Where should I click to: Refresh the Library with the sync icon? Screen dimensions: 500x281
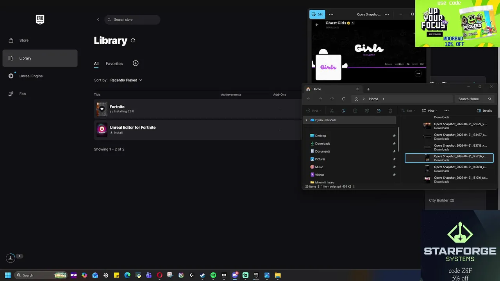[x=133, y=40]
